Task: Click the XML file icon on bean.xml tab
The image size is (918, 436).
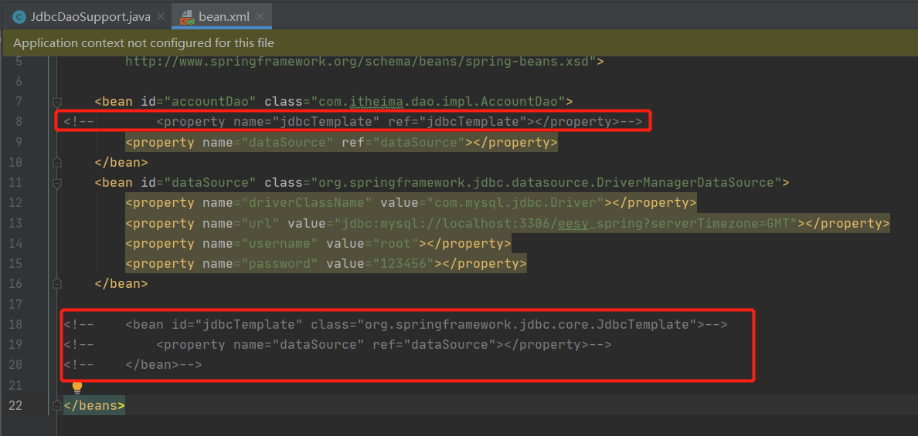Action: coord(188,17)
